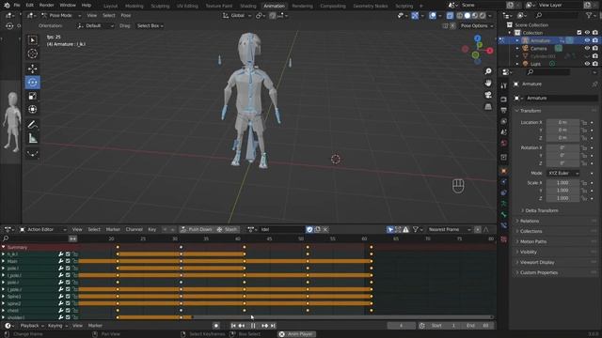Switch to rendered viewport shading
602x338 pixels.
483,16
